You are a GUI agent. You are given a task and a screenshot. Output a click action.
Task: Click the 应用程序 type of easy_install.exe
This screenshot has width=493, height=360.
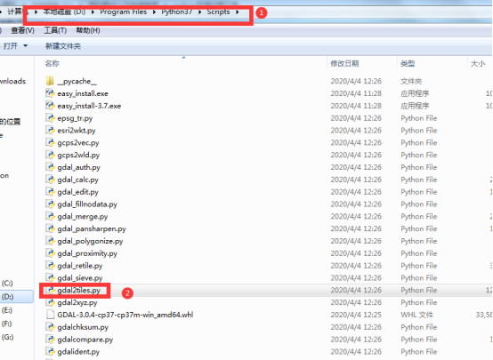415,93
